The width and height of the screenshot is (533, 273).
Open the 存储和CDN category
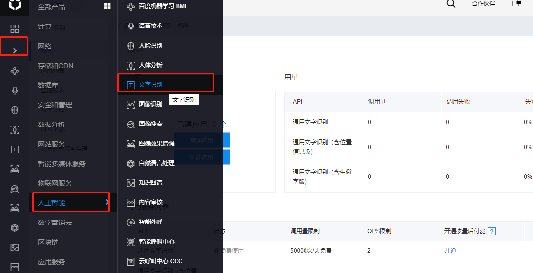click(x=55, y=66)
